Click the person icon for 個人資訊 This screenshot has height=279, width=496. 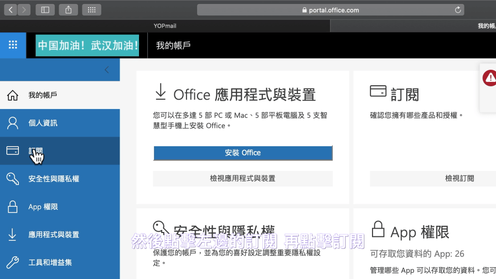pyautogui.click(x=13, y=123)
